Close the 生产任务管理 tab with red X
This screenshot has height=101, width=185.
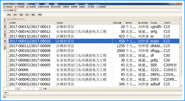(x=15, y=10)
